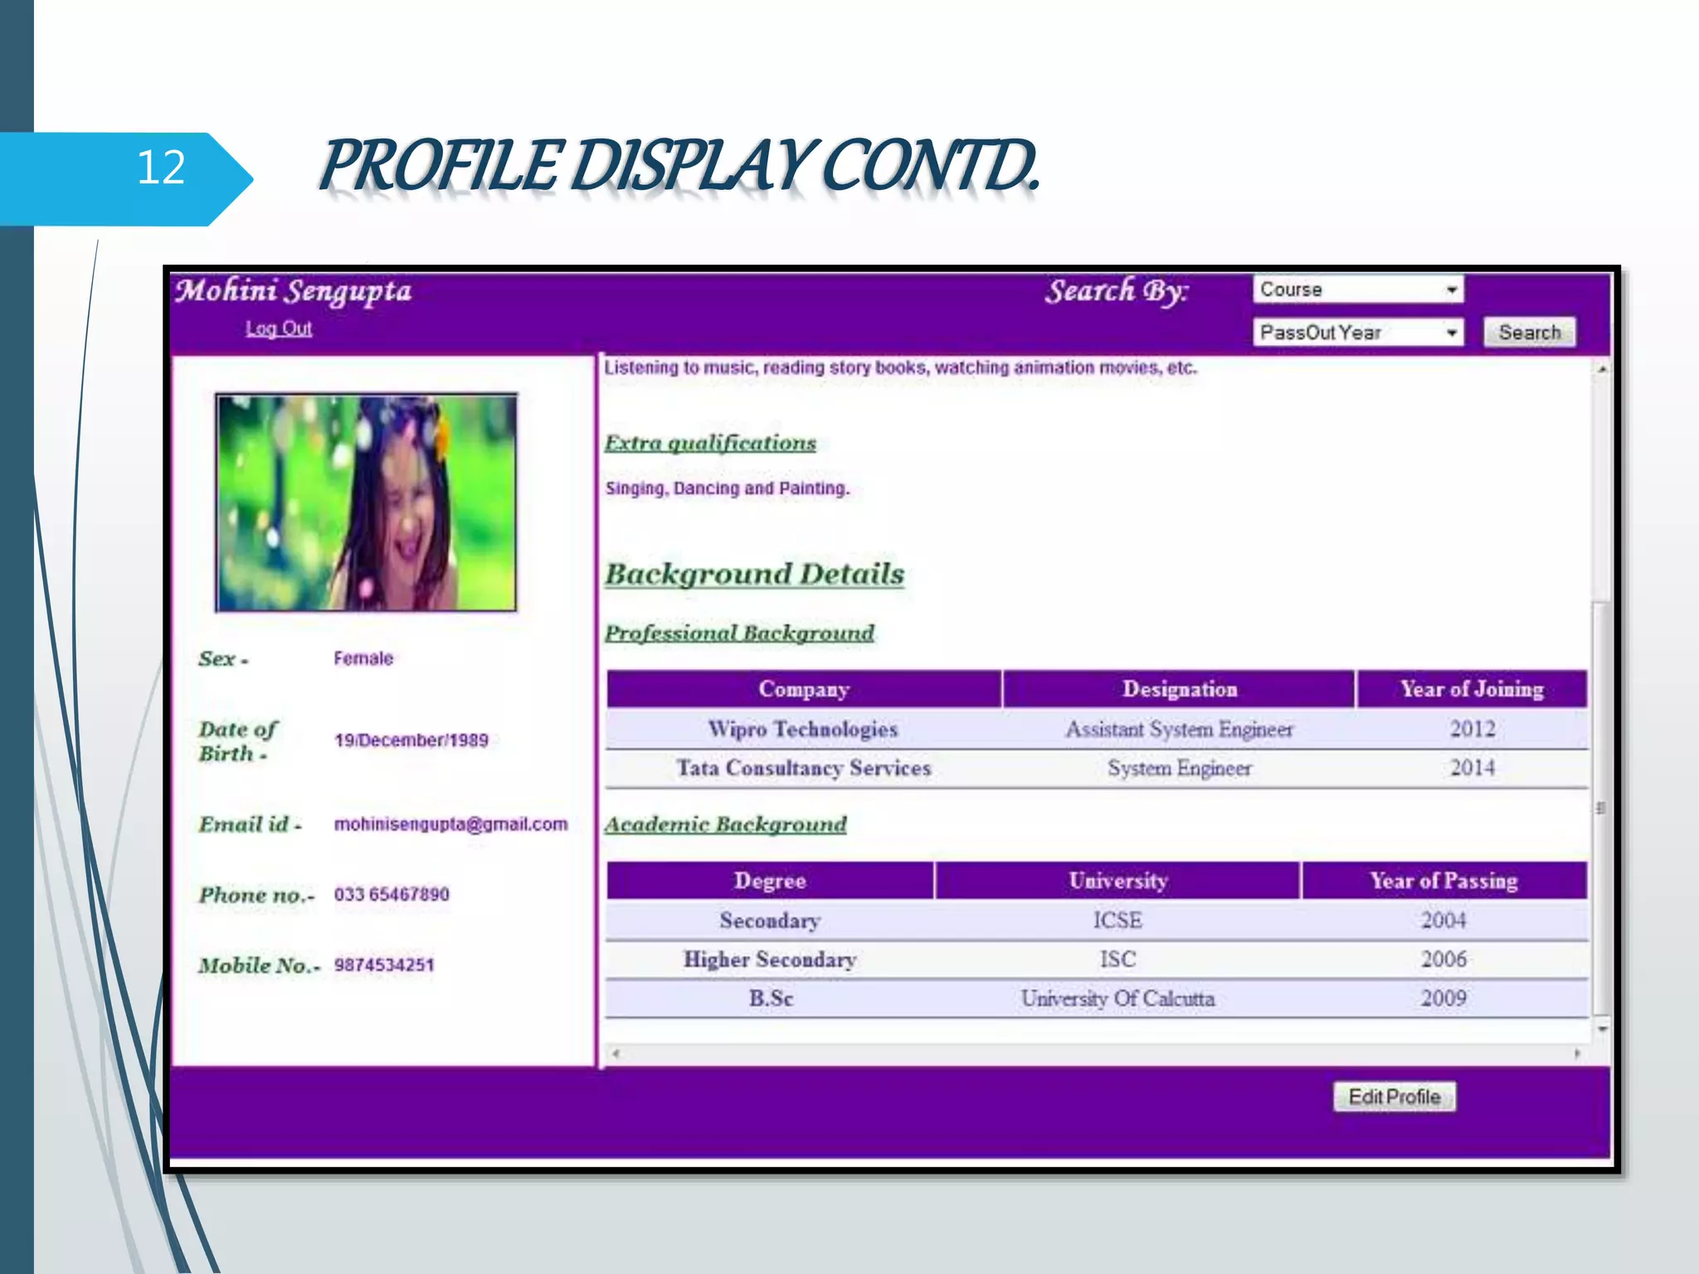The image size is (1699, 1274).
Task: Click the Date of Birth label
Action: point(237,742)
